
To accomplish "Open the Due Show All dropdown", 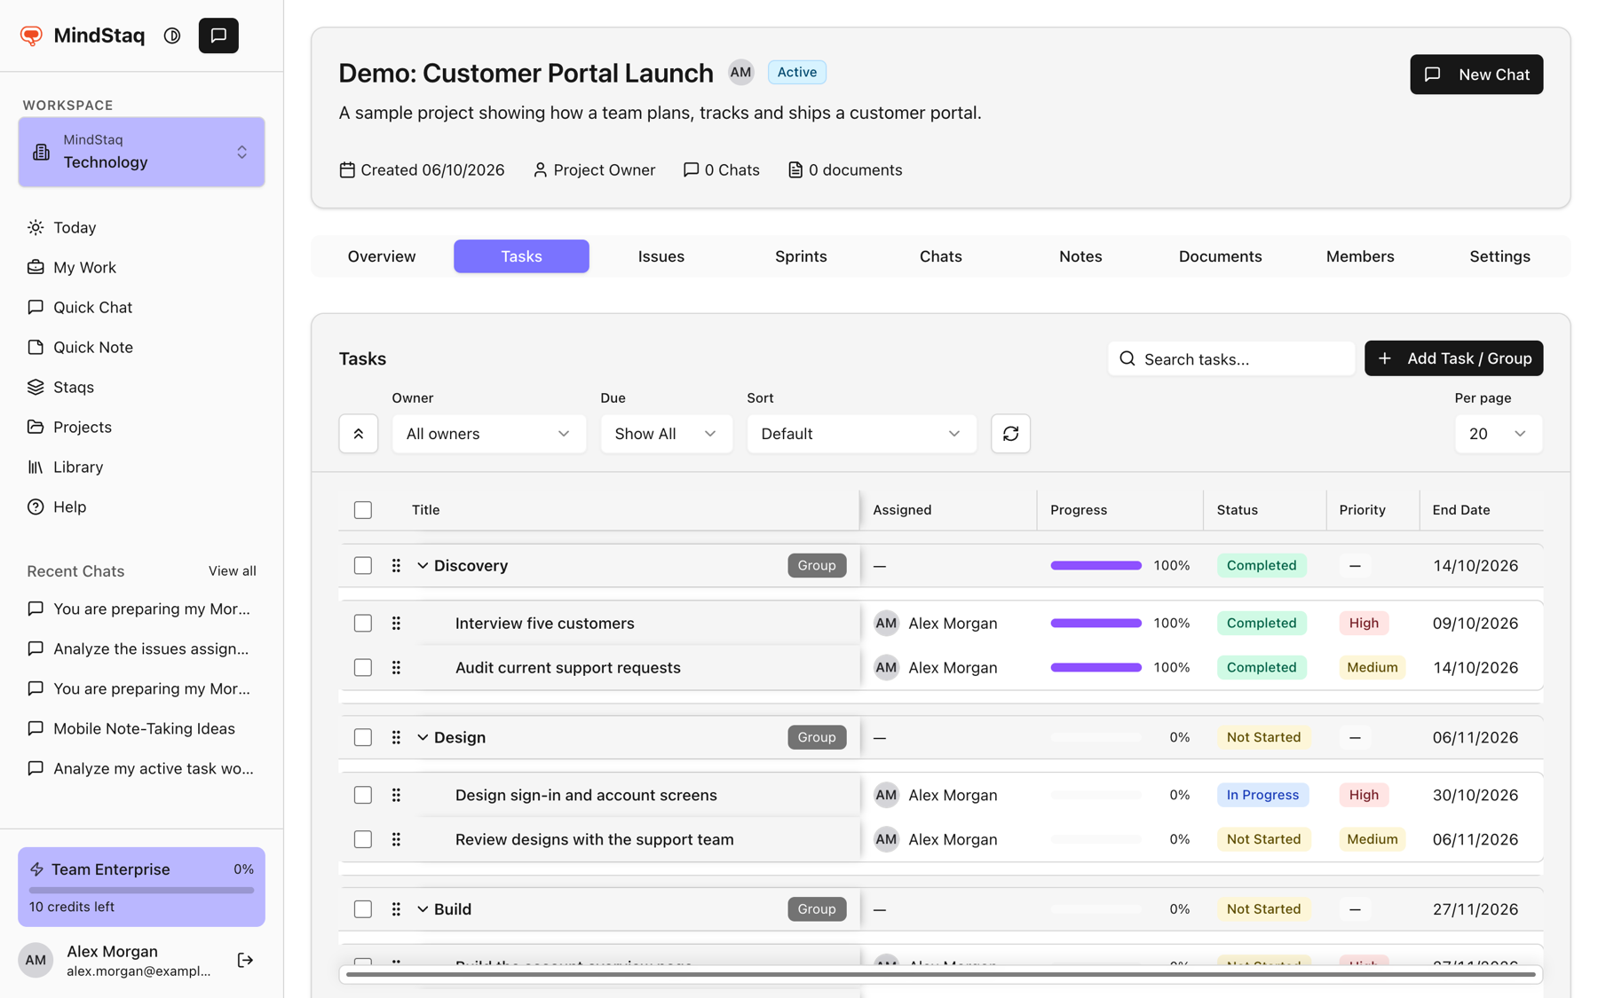I will (666, 434).
